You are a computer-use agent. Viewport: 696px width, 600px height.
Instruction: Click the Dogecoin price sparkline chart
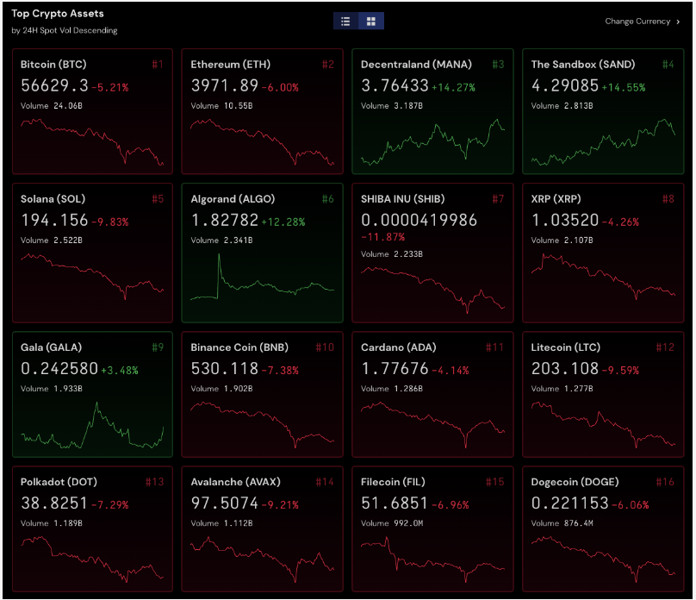pyautogui.click(x=603, y=559)
